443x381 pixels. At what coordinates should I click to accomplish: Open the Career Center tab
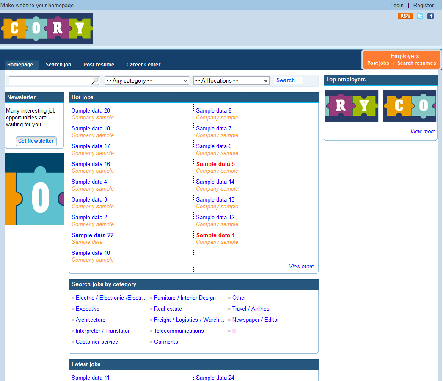click(x=143, y=64)
